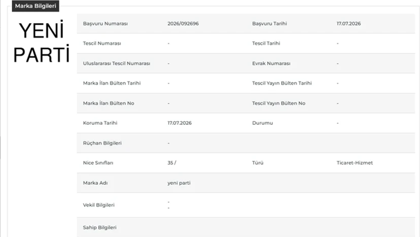
Task: Click the Sahip Bilgileri row label
Action: click(100, 228)
